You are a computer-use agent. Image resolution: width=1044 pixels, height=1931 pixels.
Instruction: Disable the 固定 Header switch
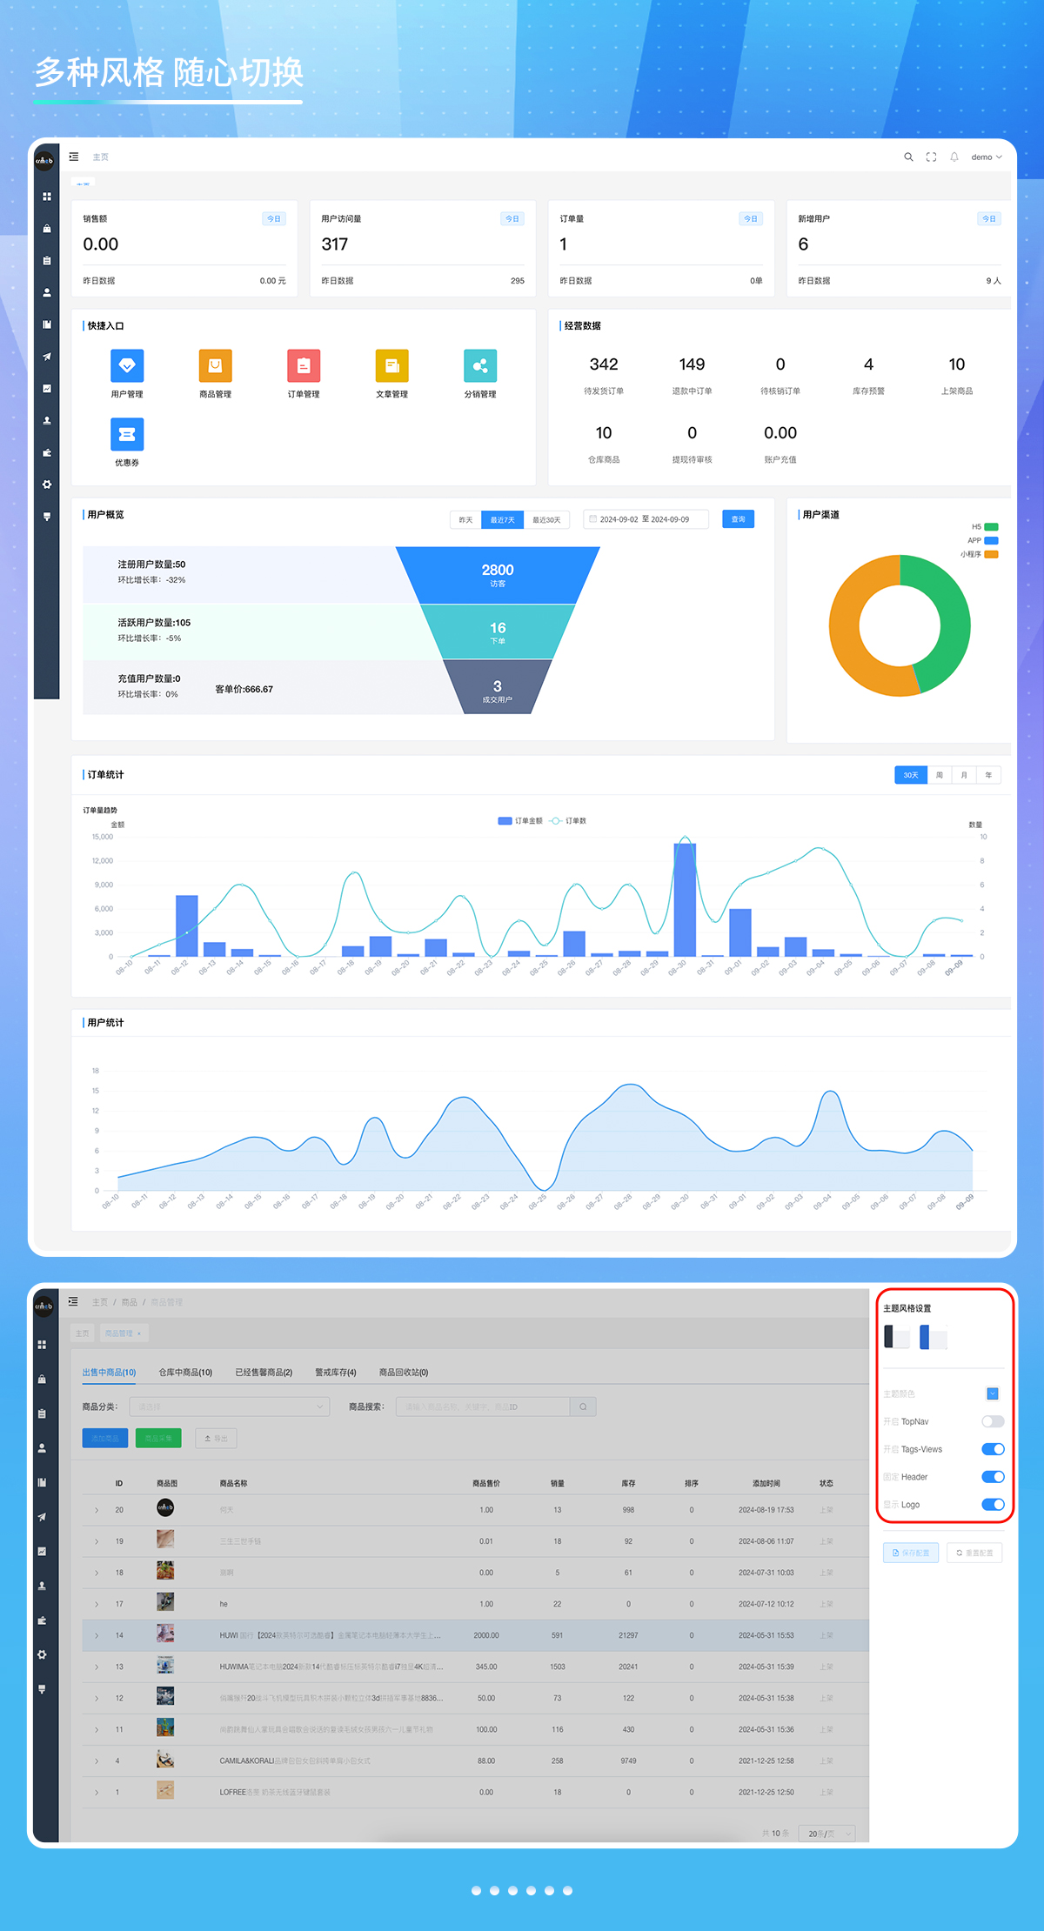pos(993,1477)
